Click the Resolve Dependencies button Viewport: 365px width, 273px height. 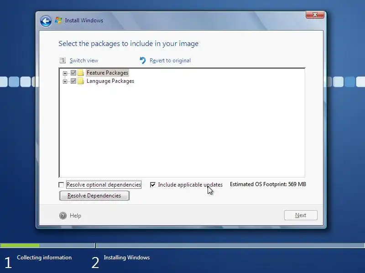pos(94,196)
